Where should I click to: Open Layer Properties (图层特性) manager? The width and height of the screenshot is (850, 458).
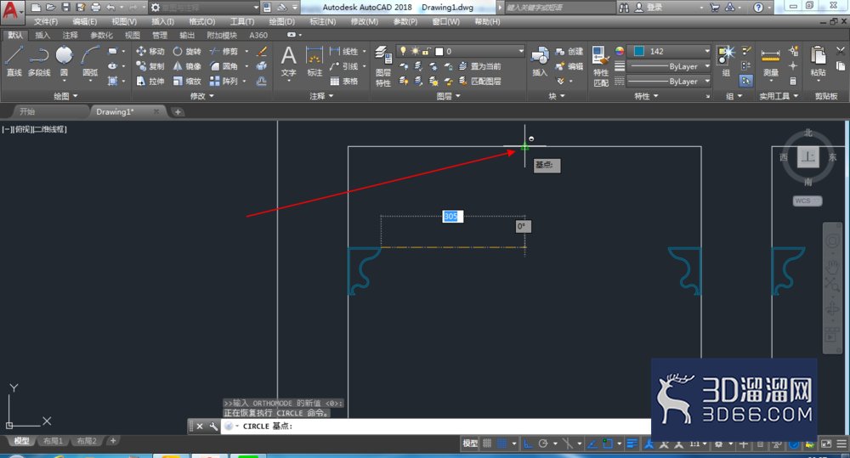(383, 66)
